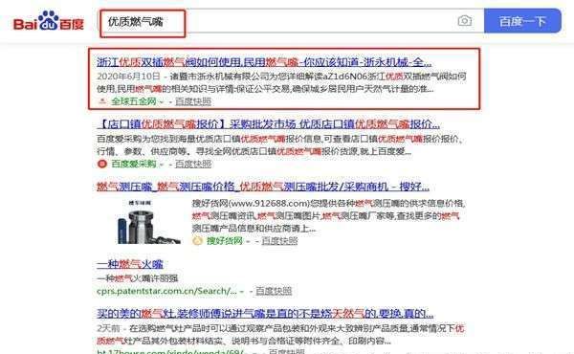Open result 一种燃气火嘴
The width and height of the screenshot is (574, 354).
point(130,264)
